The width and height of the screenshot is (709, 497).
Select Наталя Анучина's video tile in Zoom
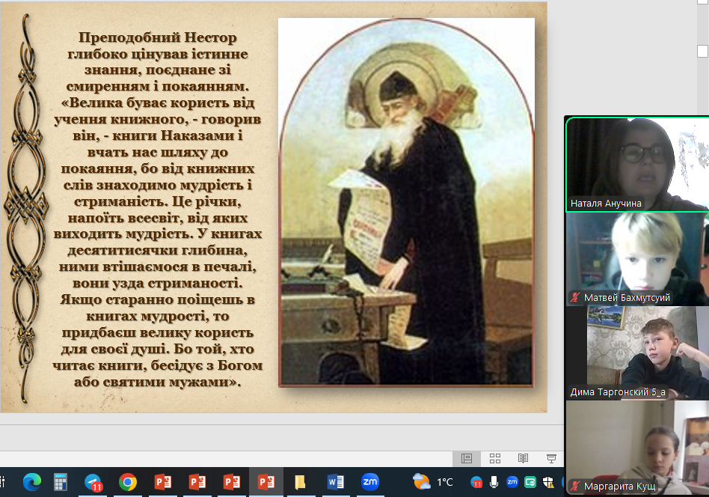pos(637,165)
